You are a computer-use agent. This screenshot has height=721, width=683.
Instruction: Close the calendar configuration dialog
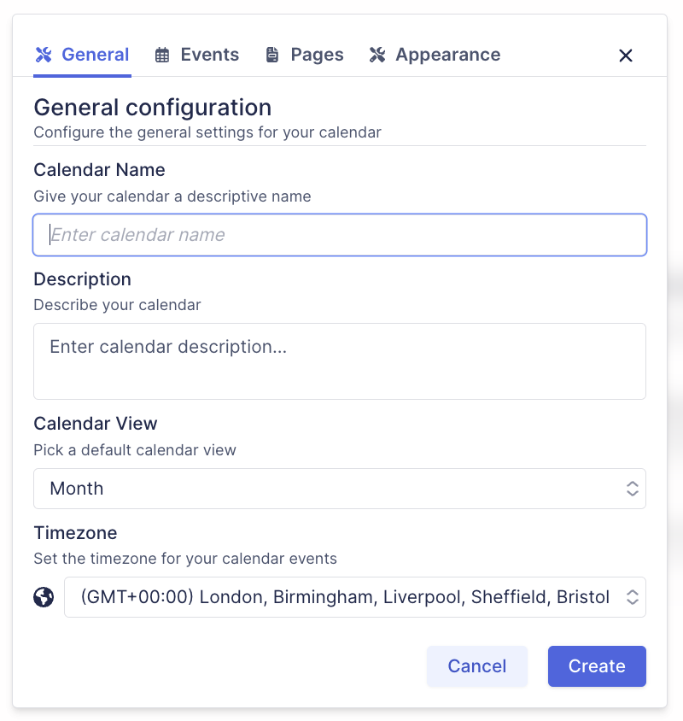click(626, 56)
